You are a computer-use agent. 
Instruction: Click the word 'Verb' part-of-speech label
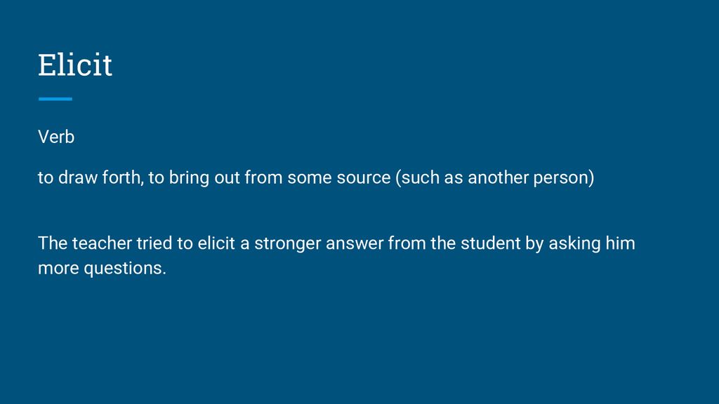point(56,137)
